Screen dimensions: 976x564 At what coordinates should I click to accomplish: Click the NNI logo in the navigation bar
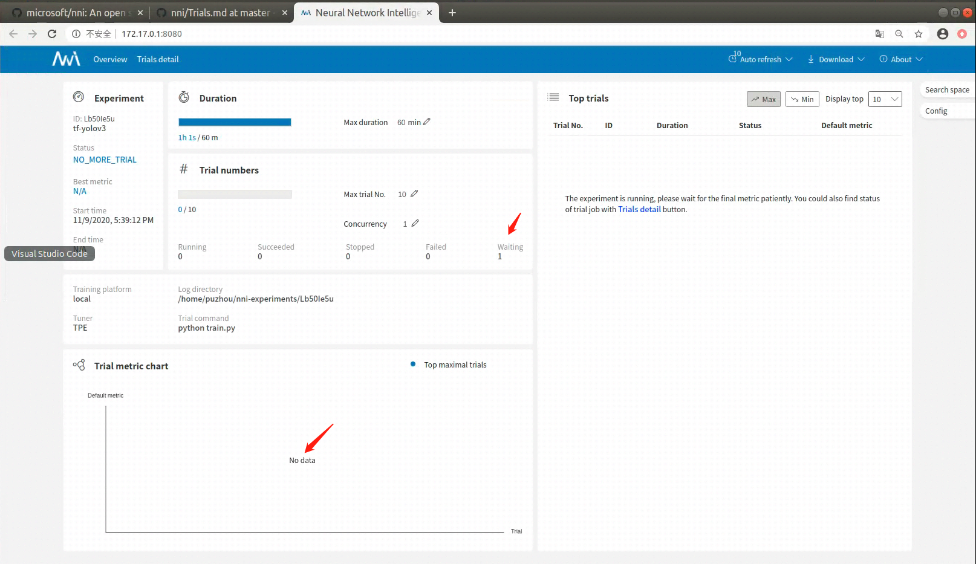pyautogui.click(x=66, y=59)
